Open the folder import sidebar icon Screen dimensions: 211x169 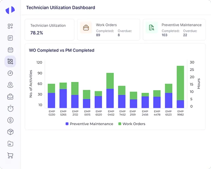[10, 144]
